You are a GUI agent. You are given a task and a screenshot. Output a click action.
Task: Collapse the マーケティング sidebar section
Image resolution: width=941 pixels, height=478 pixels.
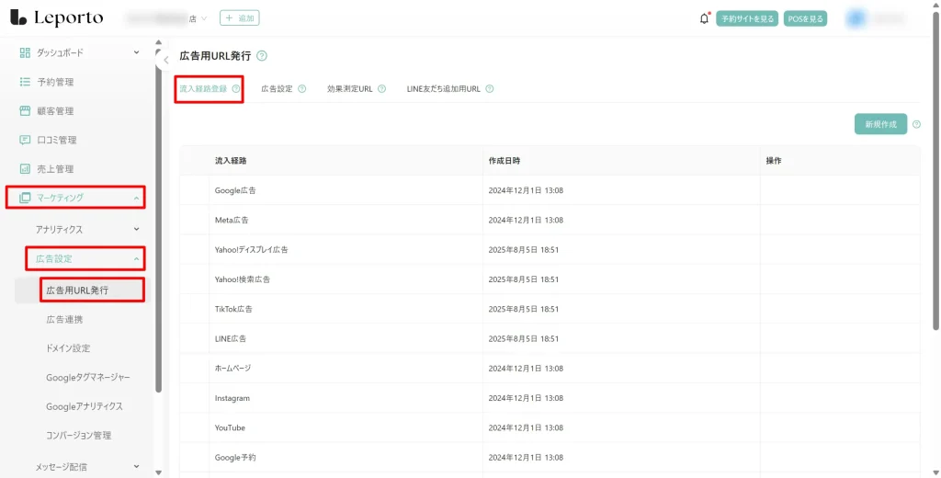click(x=137, y=198)
